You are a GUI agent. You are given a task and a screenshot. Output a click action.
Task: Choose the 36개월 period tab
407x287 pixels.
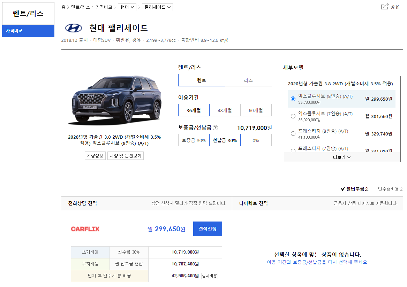(x=194, y=110)
